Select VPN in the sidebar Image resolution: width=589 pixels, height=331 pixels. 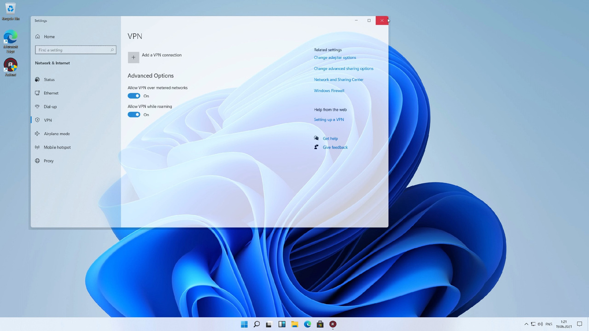44,120
